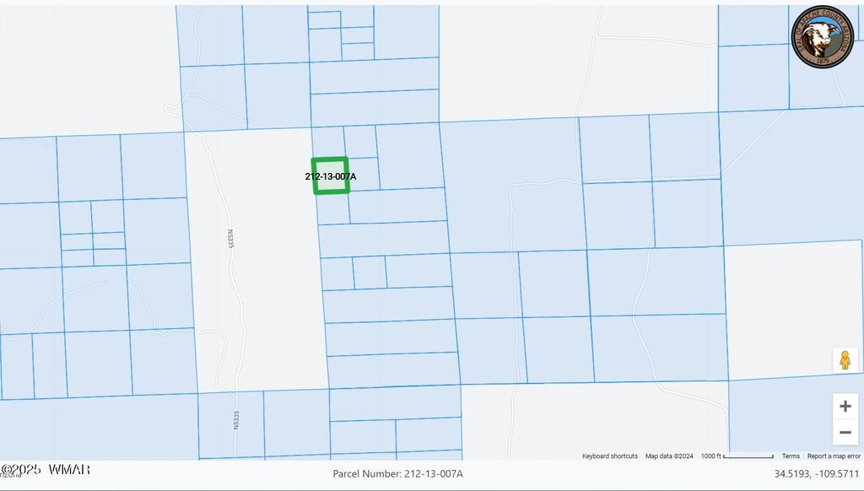
Task: Click the lower N5335 road label
Action: click(x=237, y=420)
